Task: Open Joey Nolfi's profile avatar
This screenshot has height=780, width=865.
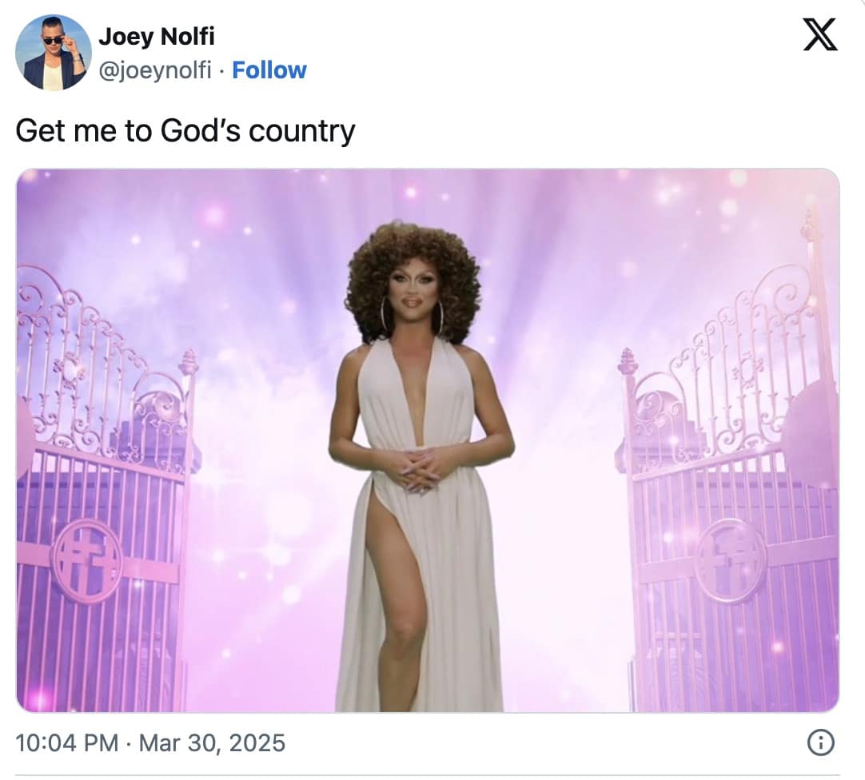Action: pos(54,53)
